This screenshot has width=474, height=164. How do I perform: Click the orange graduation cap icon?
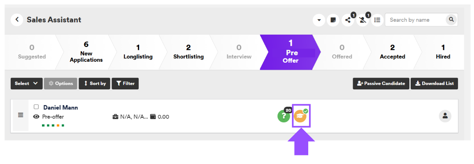[x=300, y=116]
